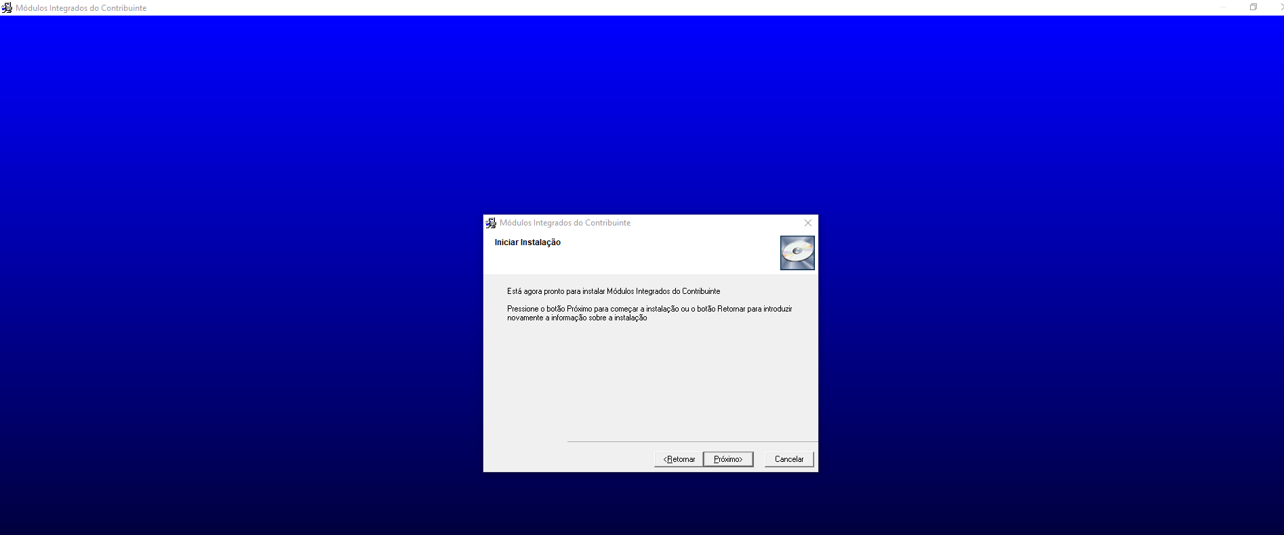1284x535 pixels.
Task: Click the dialog title bar setup icon
Action: [x=491, y=223]
